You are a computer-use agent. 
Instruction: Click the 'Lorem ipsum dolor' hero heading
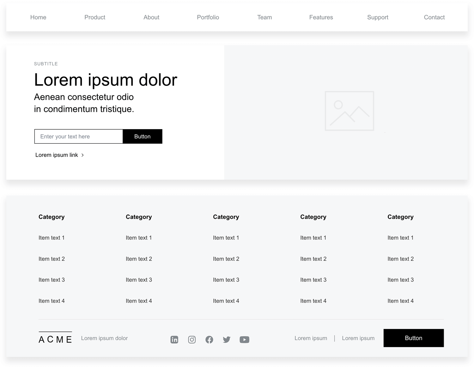pos(106,80)
